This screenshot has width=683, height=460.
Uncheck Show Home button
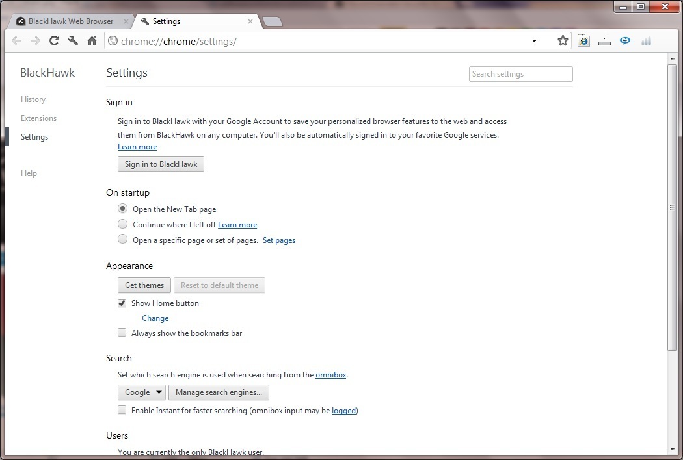point(122,303)
